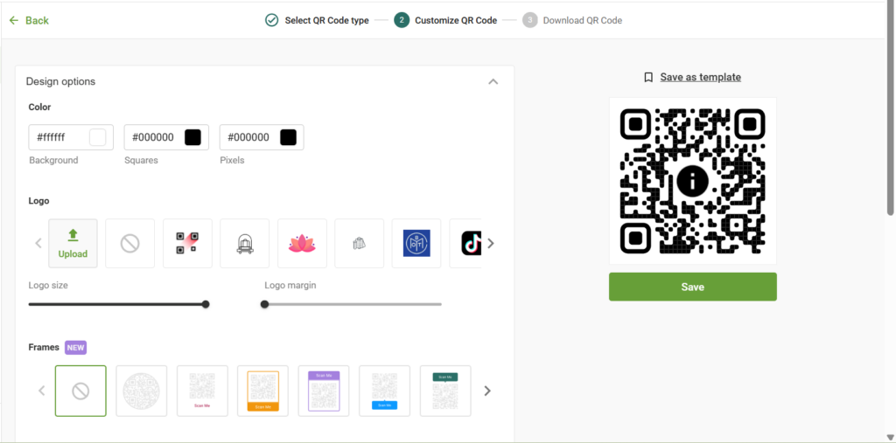Choose the TikTok logo
The height and width of the screenshot is (443, 896).
click(x=465, y=244)
